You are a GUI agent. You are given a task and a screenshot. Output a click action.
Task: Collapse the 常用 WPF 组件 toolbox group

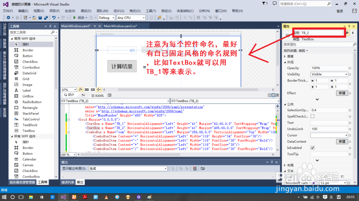pos(12,39)
